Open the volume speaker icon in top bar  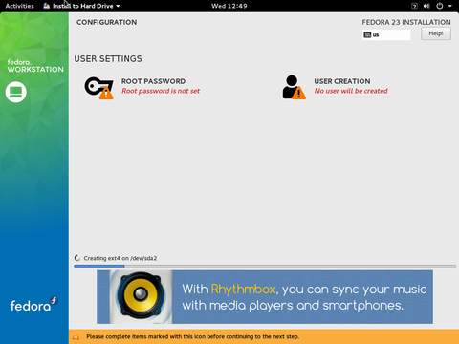(426, 6)
